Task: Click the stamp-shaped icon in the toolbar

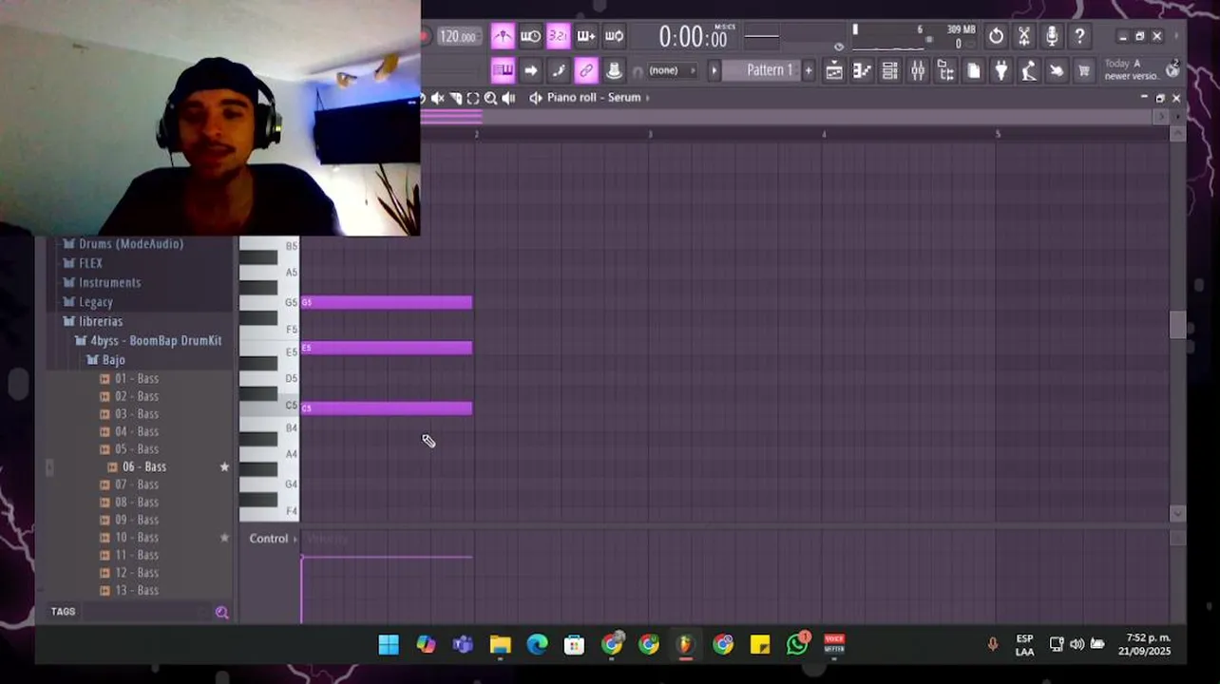Action: (614, 70)
